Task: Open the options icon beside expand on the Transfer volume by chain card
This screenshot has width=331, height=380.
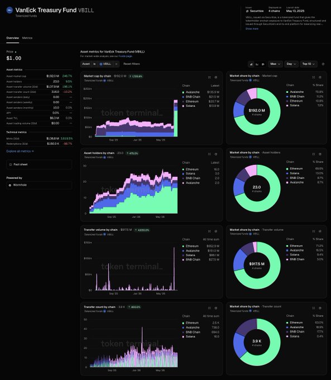Action: point(216,231)
